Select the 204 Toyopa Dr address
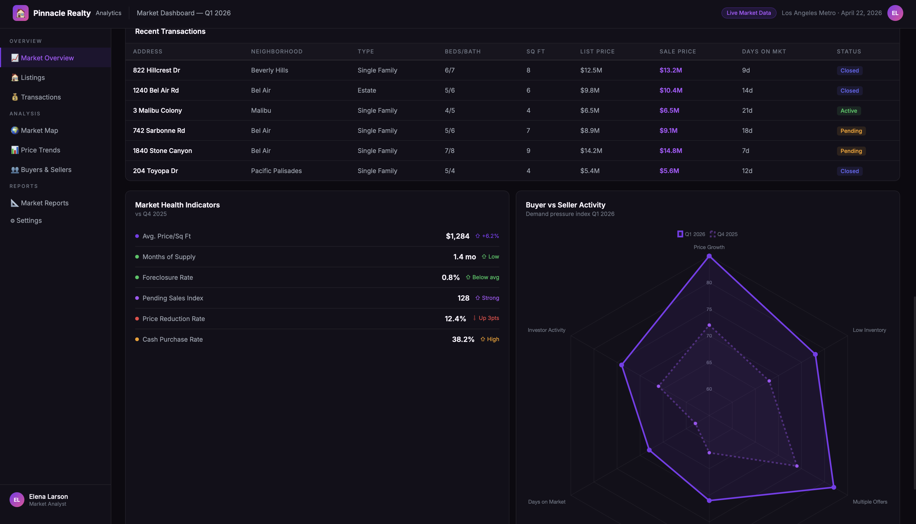 (x=155, y=171)
